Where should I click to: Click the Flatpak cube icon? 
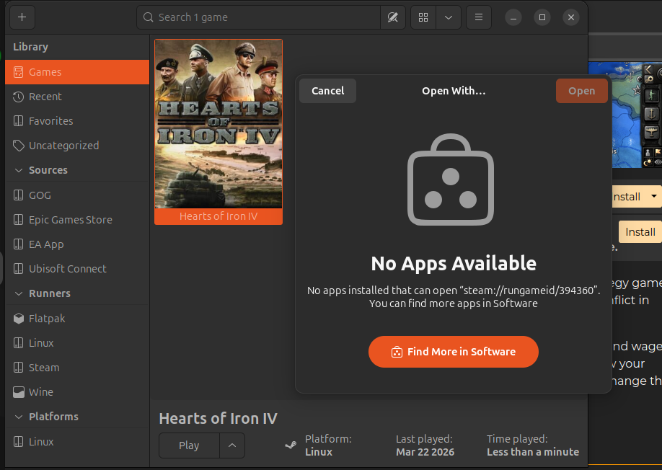(x=18, y=319)
